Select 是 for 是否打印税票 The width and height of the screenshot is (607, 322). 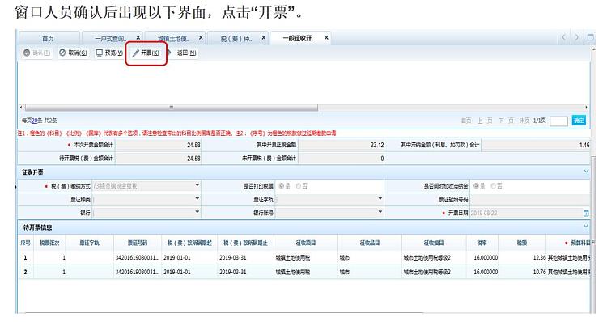(x=282, y=186)
